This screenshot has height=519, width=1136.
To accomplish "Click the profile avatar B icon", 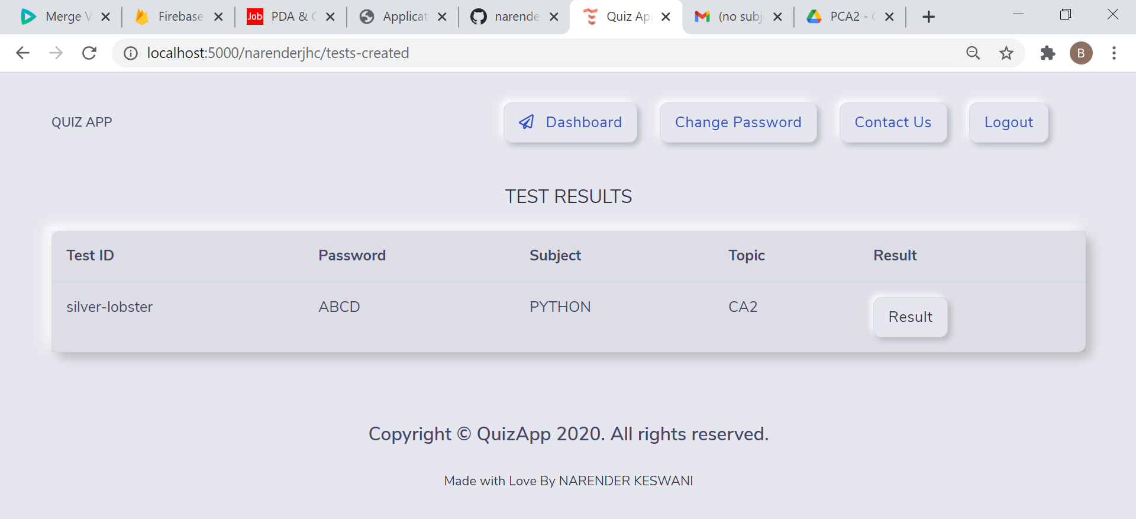I will tap(1080, 53).
